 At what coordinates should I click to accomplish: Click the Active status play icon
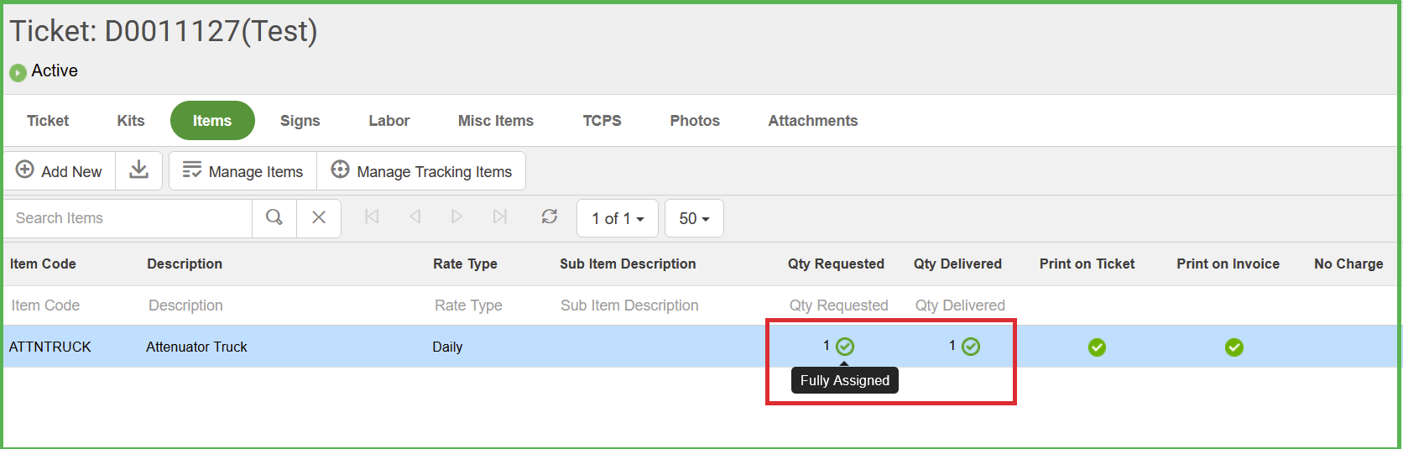(x=18, y=73)
